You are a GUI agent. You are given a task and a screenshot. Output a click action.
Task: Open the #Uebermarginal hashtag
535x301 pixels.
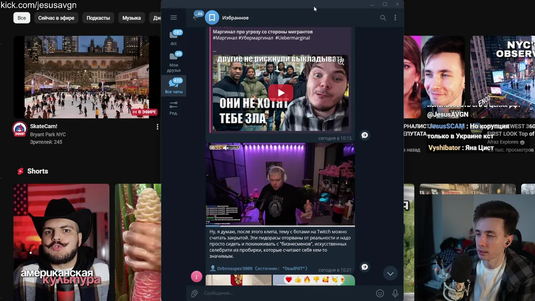point(292,38)
